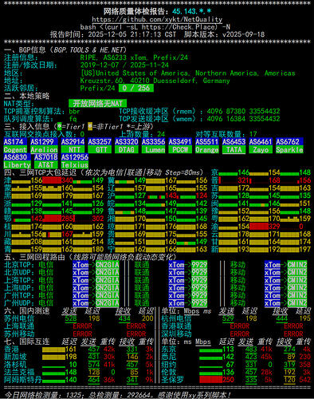Screen dimensions: 314x399
Task: Click the red 250 latency bar for 圣保罗
Action: coord(210,380)
